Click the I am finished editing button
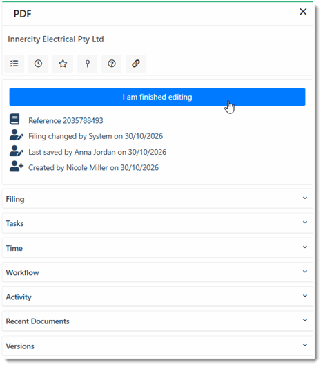 pyautogui.click(x=157, y=97)
